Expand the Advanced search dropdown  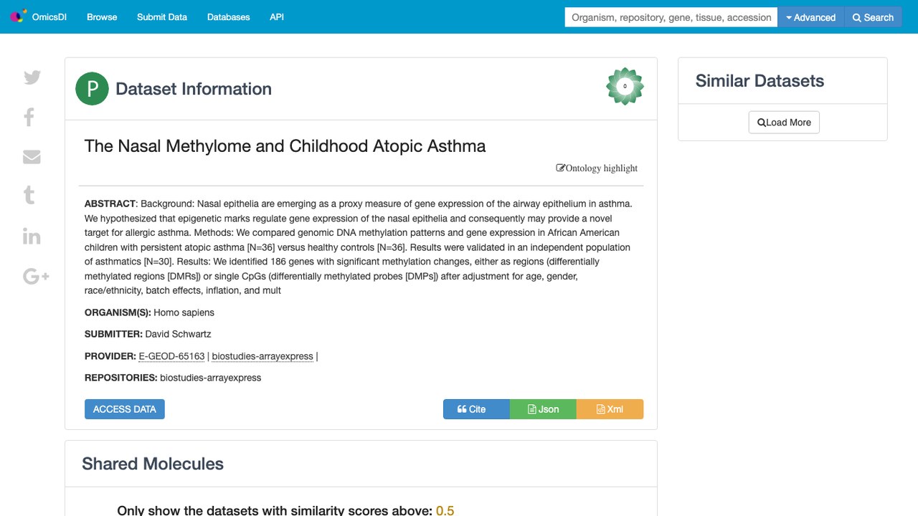pyautogui.click(x=811, y=17)
